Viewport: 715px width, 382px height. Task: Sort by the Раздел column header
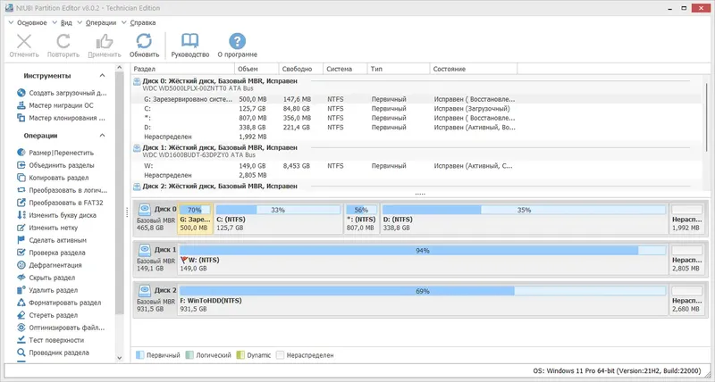[183, 69]
